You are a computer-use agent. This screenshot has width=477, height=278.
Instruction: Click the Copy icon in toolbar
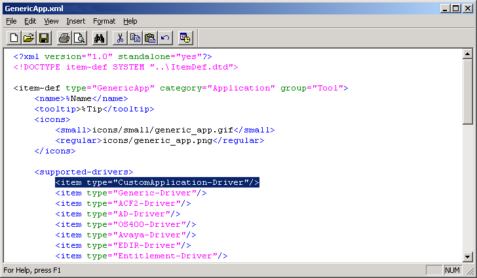pos(135,38)
